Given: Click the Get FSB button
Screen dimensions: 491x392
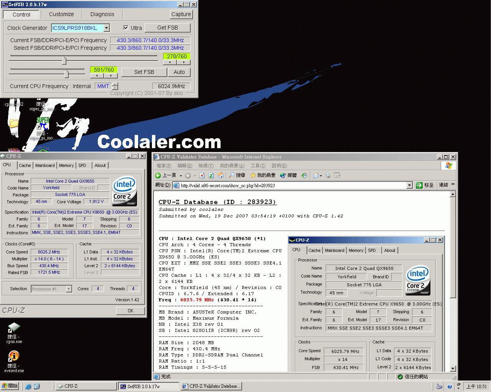Looking at the screenshot, I should (168, 28).
